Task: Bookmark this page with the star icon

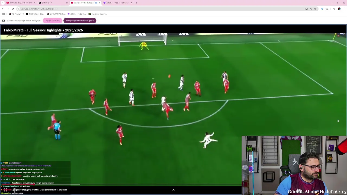Action: click(315, 9)
